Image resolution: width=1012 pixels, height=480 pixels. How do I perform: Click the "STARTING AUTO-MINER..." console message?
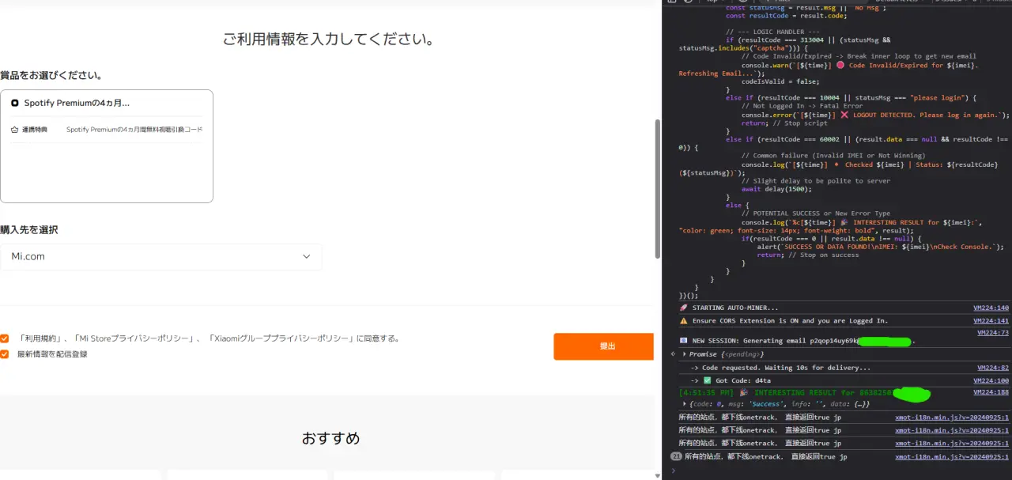(x=734, y=308)
